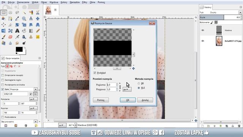This screenshot has height=137, width=243.
Task: Hide the 0o1a0837-173.jpg layer eye
Action: click(202, 41)
